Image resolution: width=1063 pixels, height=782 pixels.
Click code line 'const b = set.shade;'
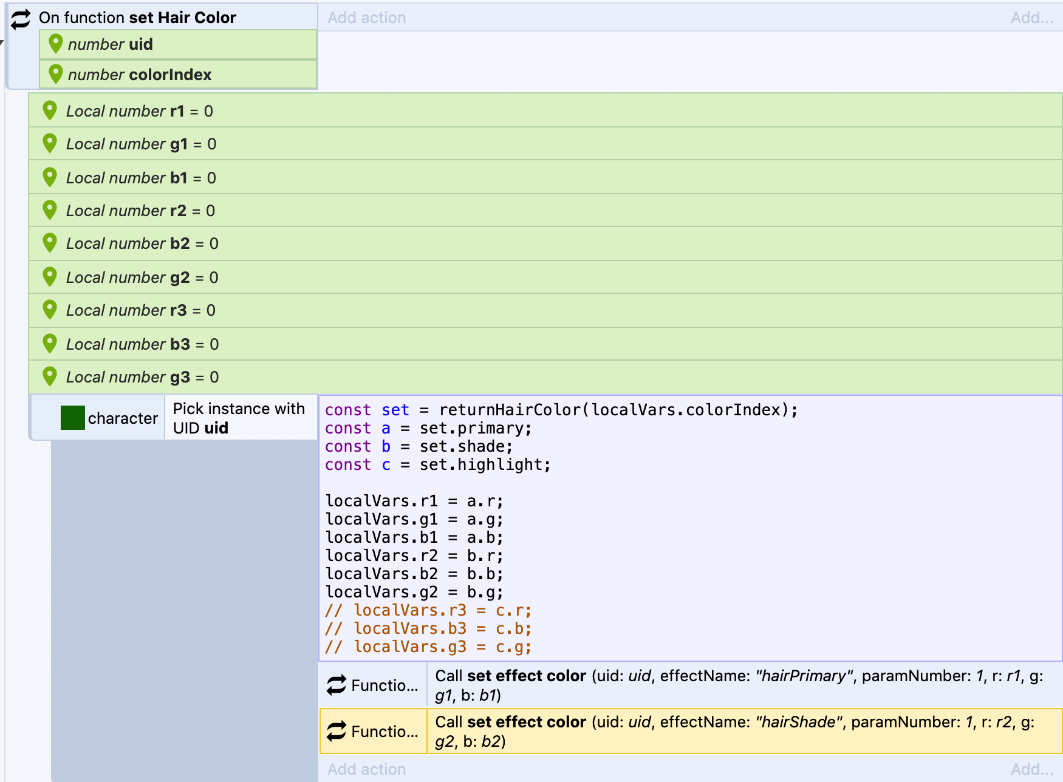pyautogui.click(x=419, y=446)
